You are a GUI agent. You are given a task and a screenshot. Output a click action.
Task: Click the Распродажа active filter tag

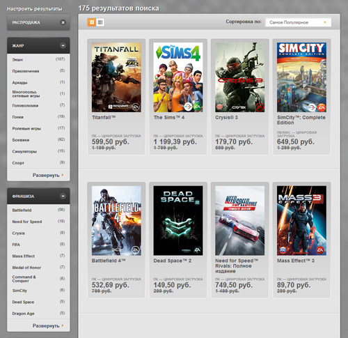click(38, 22)
